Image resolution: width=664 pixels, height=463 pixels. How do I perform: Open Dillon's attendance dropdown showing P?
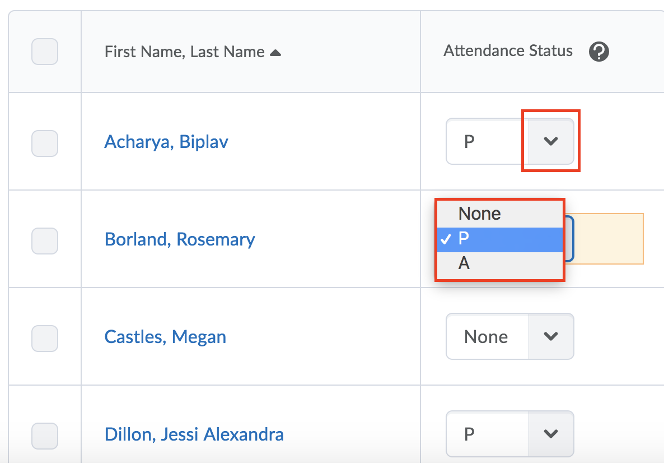(x=510, y=434)
